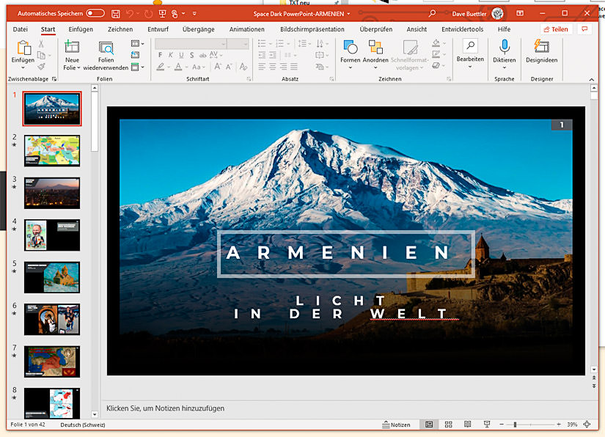Click the Designideen icon

542,46
